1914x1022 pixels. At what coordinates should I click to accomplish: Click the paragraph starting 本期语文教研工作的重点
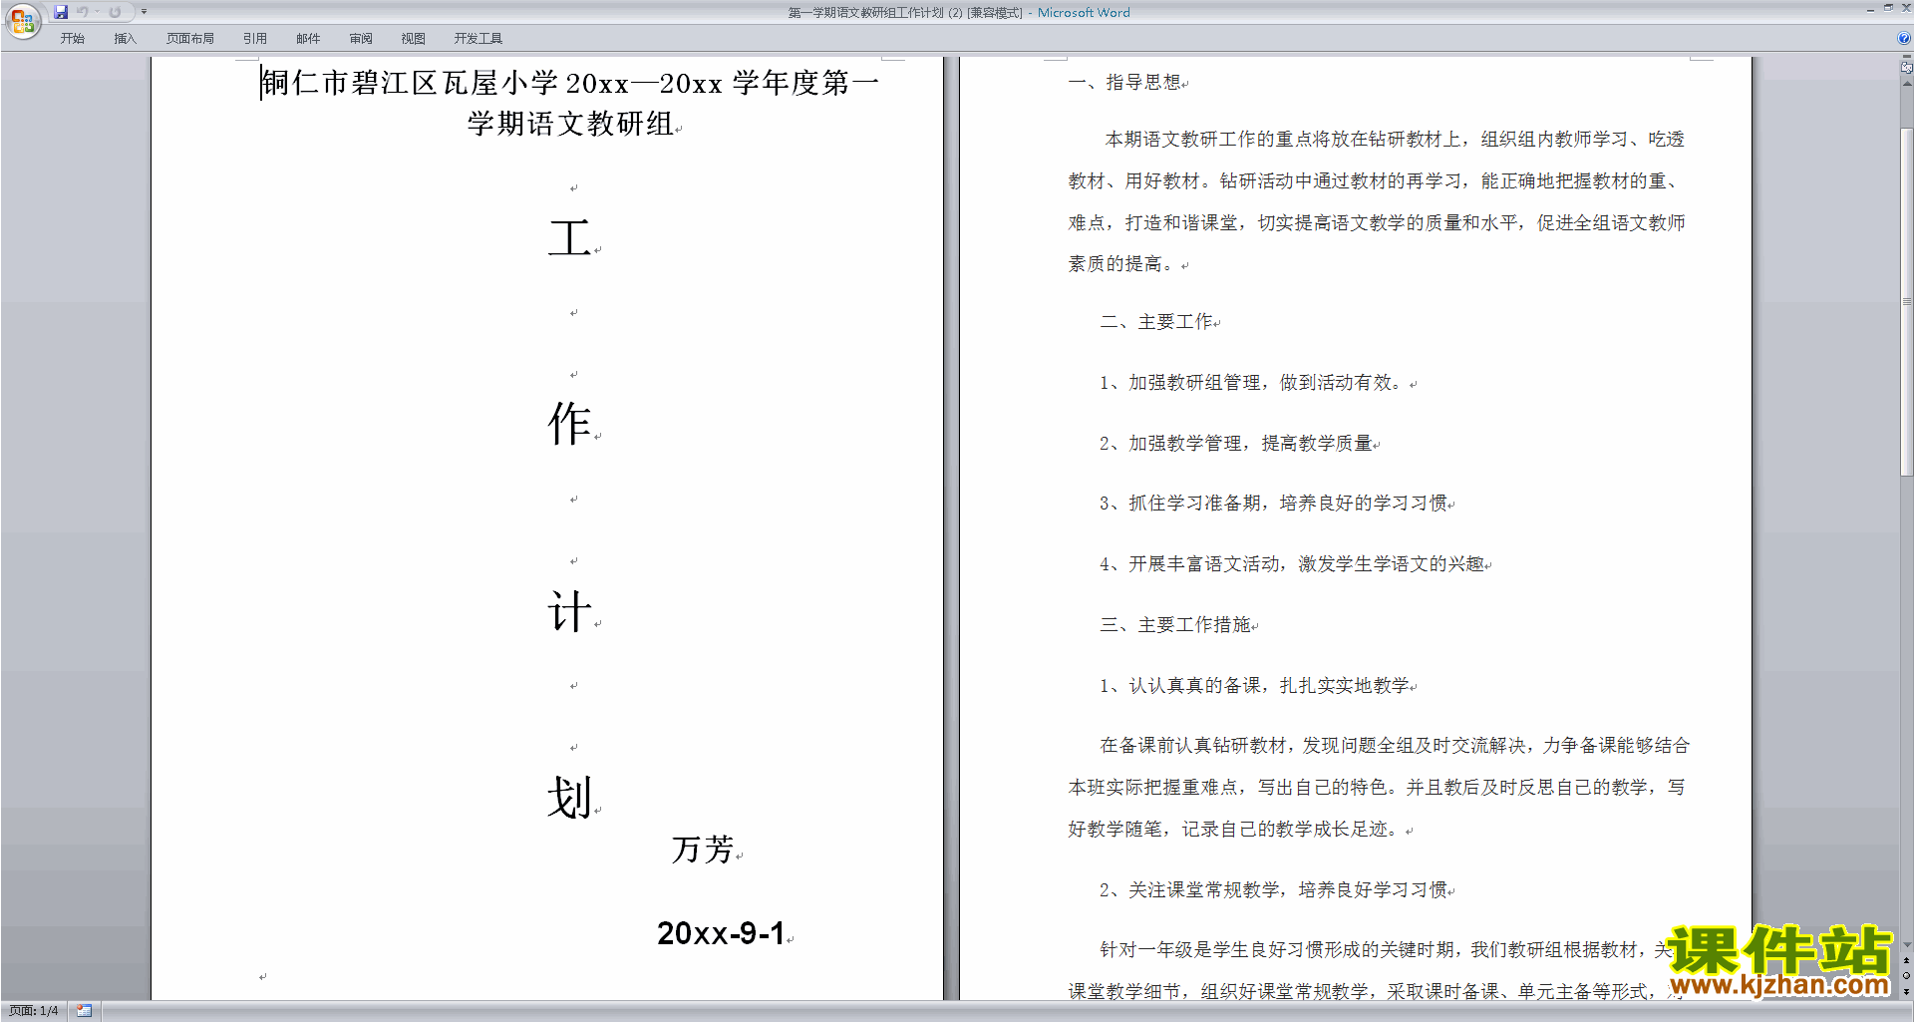coord(1377,201)
